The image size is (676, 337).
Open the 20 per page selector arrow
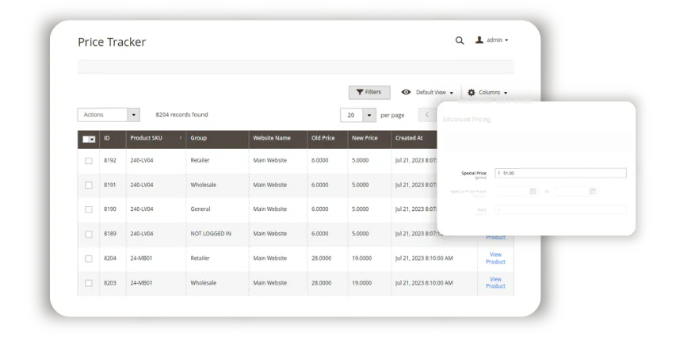tap(369, 115)
